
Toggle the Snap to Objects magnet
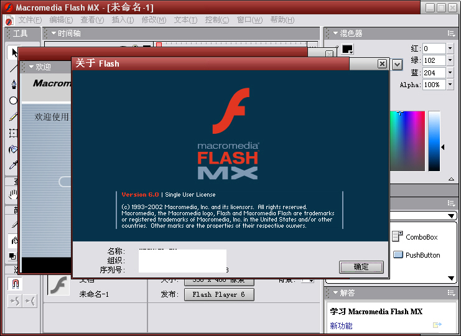coord(14,284)
